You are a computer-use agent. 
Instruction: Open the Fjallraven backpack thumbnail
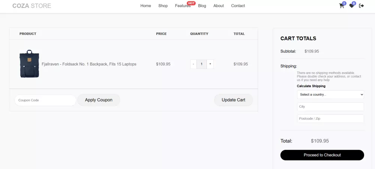[x=29, y=64]
